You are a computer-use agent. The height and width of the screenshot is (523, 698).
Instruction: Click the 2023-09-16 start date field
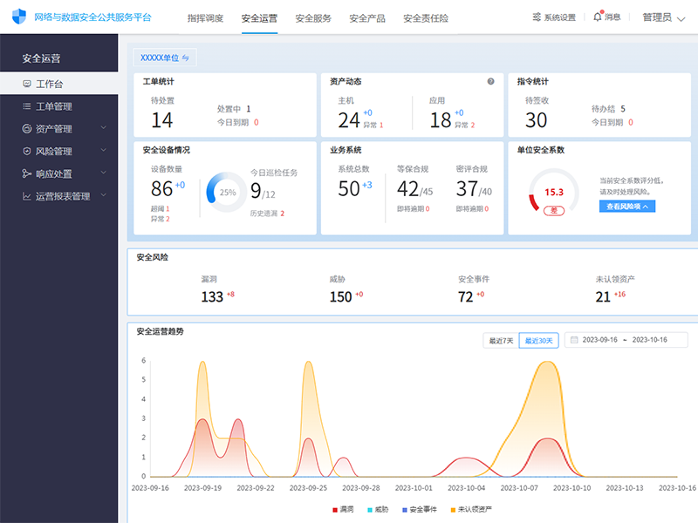(599, 340)
